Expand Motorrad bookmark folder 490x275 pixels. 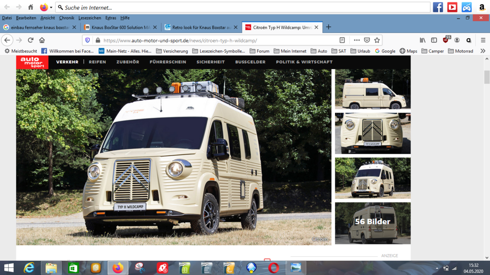[x=461, y=51]
